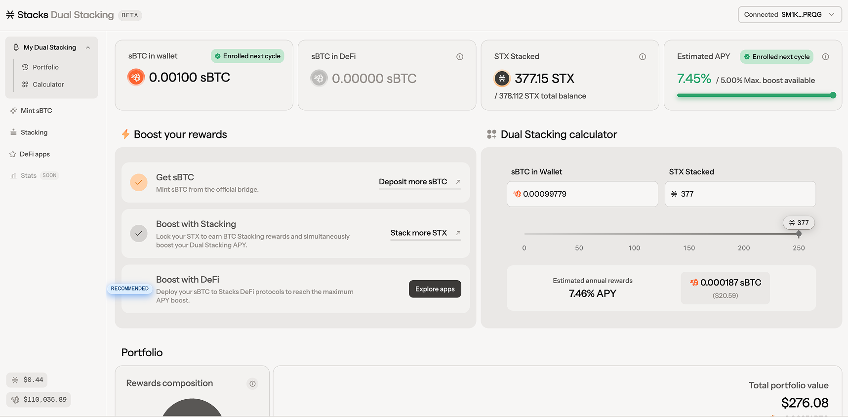Open Calculator in the sidebar
Image resolution: width=848 pixels, height=417 pixels.
48,84
